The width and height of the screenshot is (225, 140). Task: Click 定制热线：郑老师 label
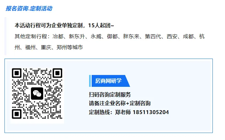110,112
